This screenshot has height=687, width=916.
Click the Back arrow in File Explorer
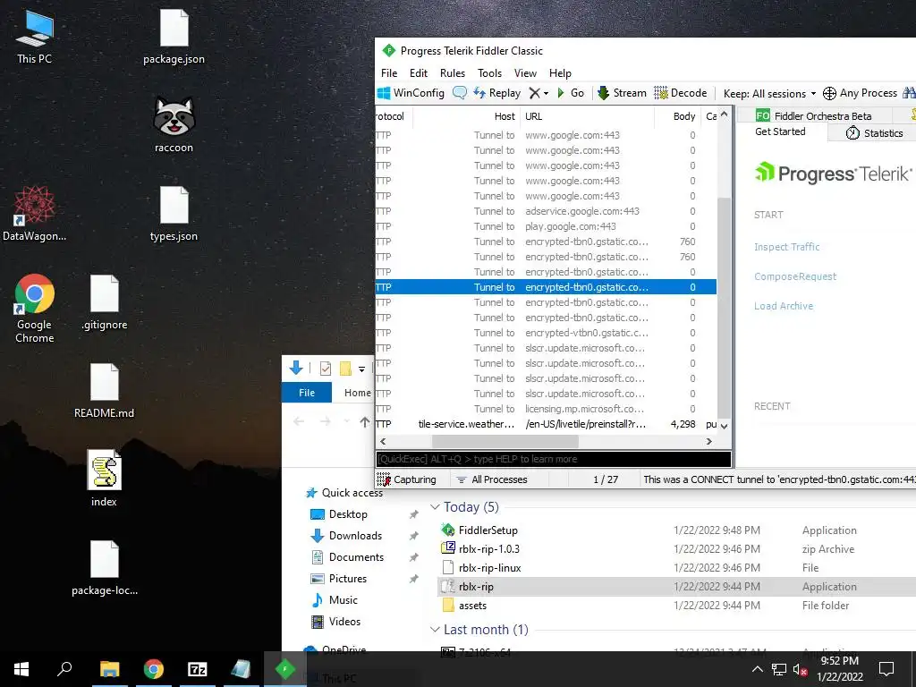299,421
